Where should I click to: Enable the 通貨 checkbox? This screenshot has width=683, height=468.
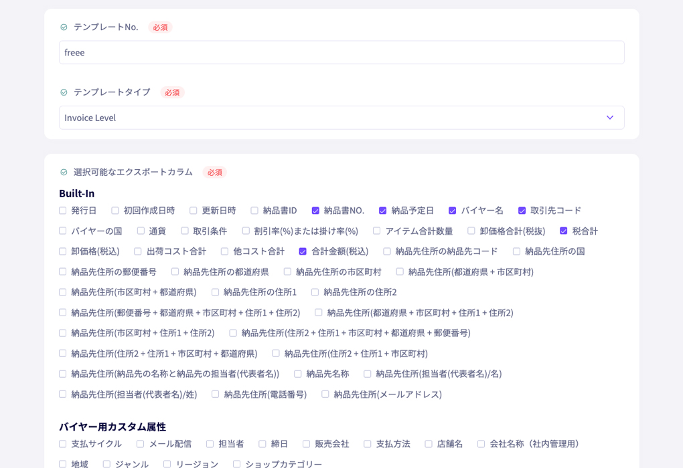(x=141, y=231)
